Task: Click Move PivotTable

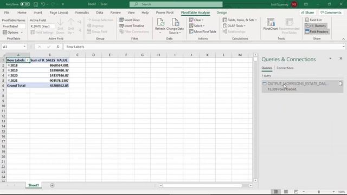Action: tap(203, 31)
